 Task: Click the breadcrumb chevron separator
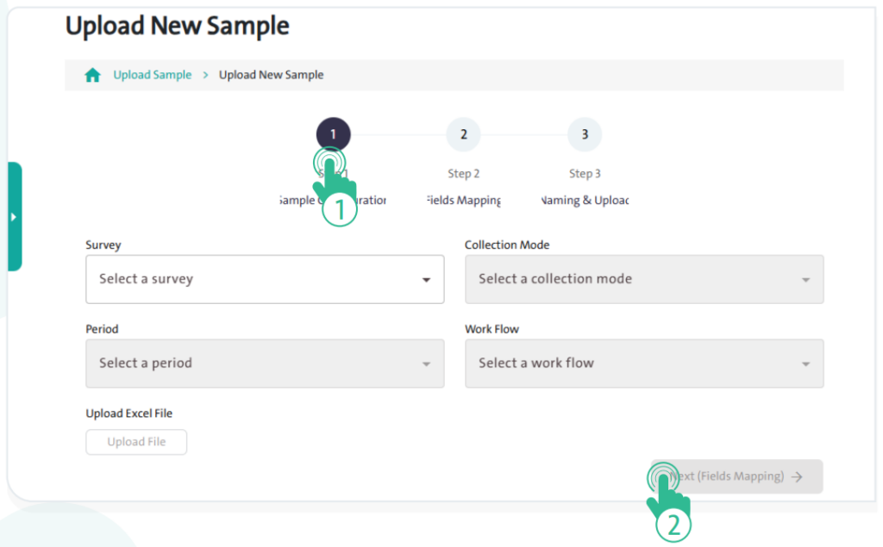pyautogui.click(x=206, y=75)
